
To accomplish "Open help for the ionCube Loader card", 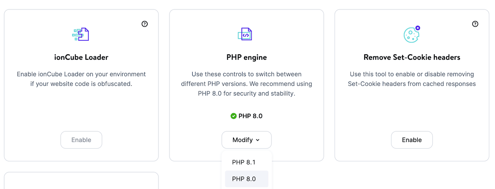I will tap(144, 24).
